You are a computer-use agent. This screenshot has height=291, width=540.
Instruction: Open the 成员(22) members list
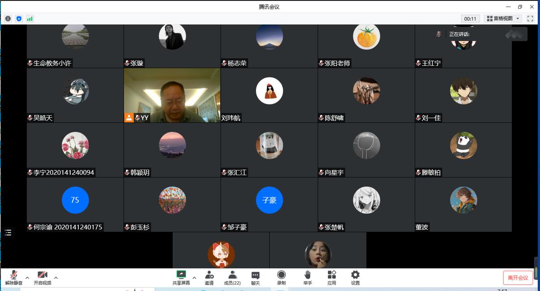232,278
